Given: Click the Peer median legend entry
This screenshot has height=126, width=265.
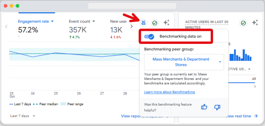Looking at the screenshot, I should pyautogui.click(x=46, y=104).
